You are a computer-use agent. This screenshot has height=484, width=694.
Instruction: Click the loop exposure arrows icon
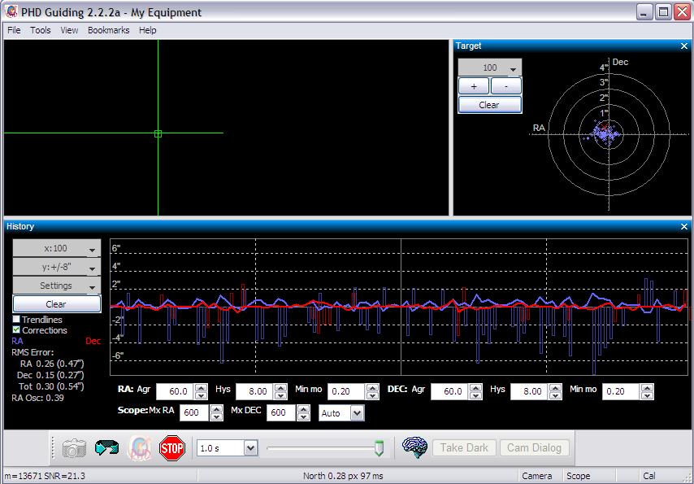click(106, 448)
